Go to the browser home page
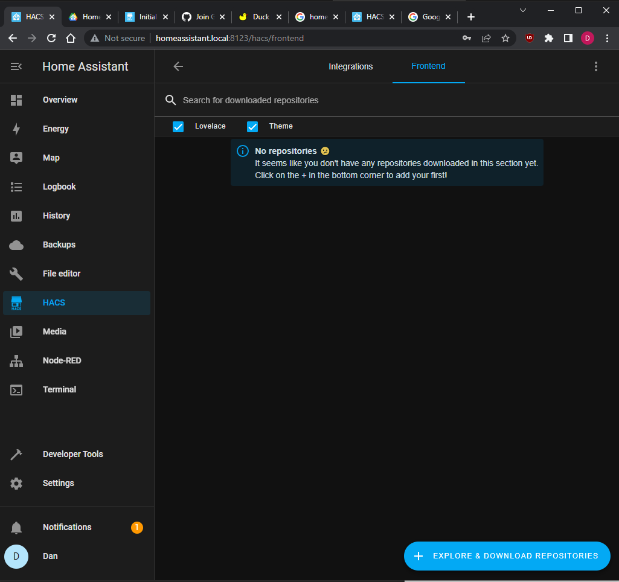 [x=70, y=38]
